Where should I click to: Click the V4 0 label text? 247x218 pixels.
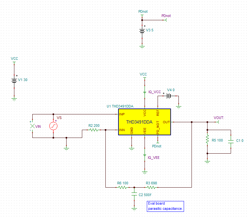pos(171,90)
